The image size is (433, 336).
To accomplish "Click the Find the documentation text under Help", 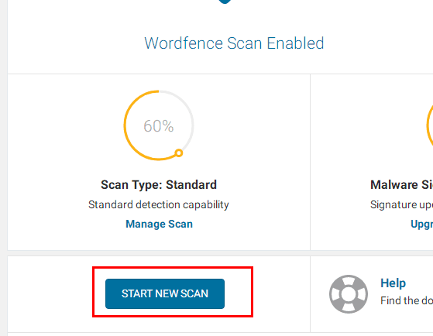I will click(407, 300).
